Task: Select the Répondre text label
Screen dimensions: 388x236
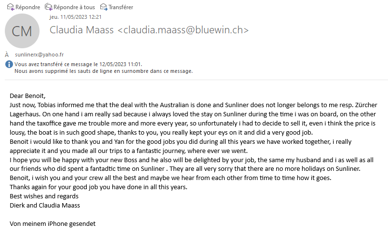Action: [28, 7]
